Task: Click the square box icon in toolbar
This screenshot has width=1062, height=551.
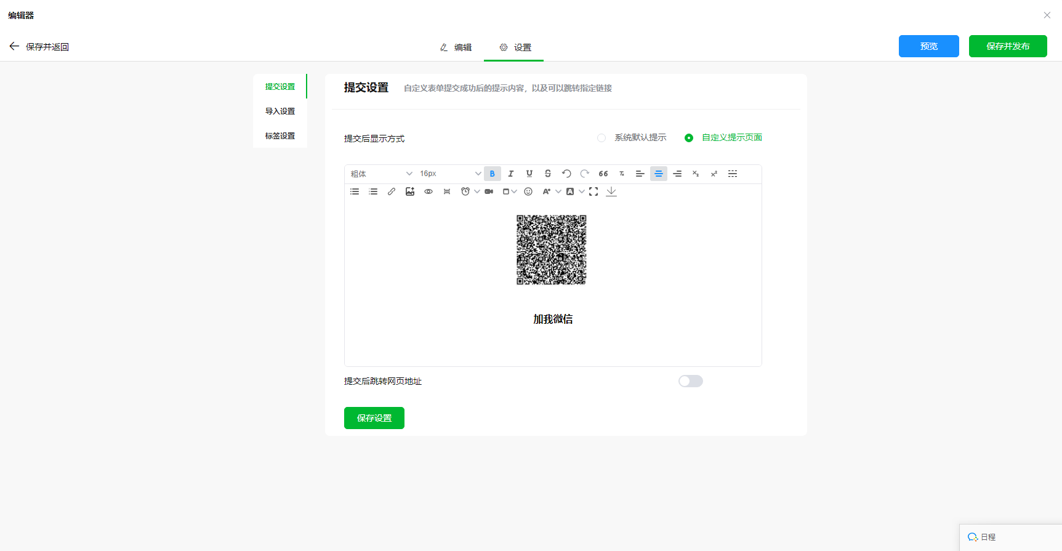Action: pos(506,191)
